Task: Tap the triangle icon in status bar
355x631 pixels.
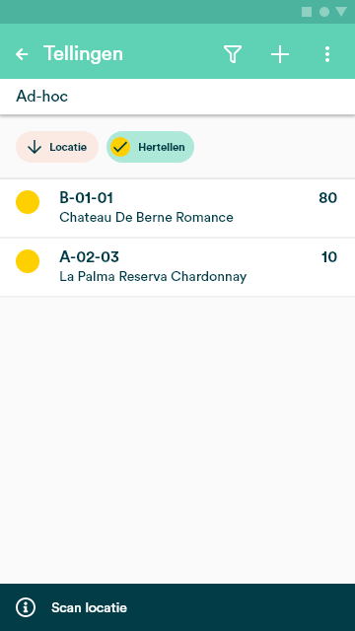Action: [x=341, y=12]
